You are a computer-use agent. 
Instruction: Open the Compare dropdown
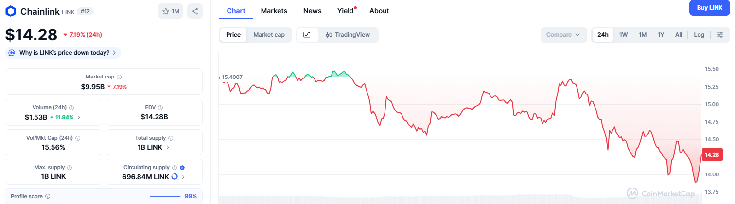(563, 35)
